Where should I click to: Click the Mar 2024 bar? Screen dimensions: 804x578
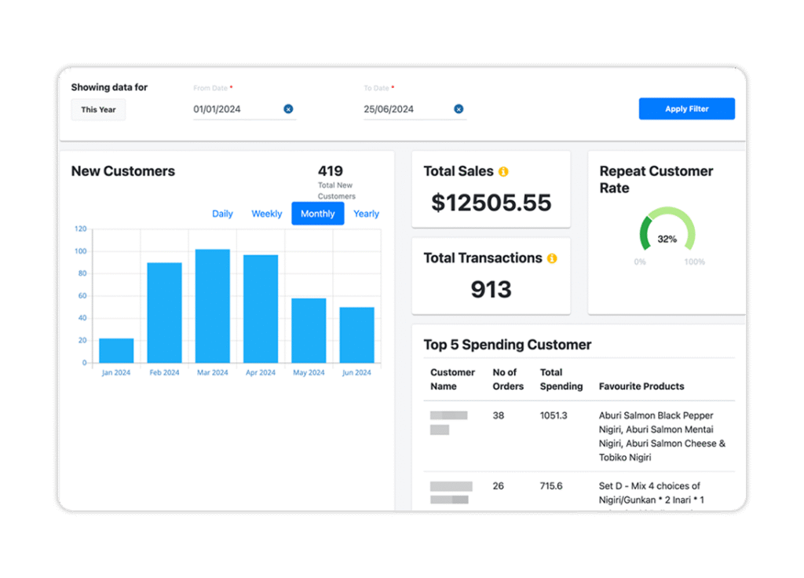212,306
